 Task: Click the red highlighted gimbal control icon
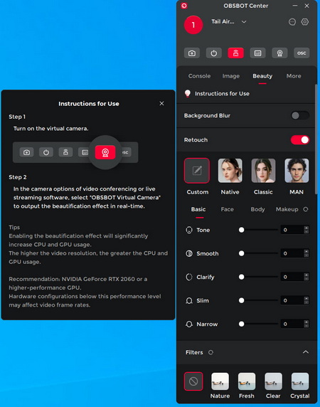pos(235,53)
